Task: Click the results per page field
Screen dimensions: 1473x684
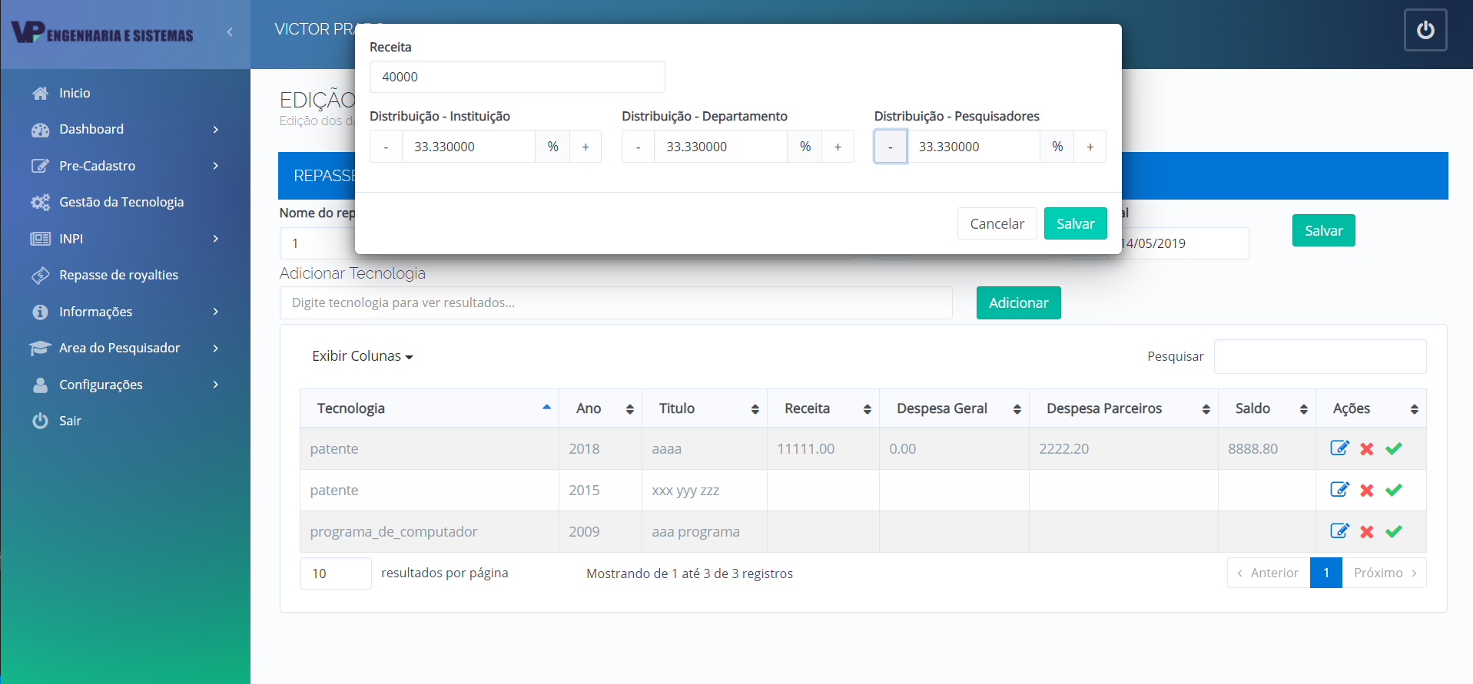Action: [x=336, y=573]
